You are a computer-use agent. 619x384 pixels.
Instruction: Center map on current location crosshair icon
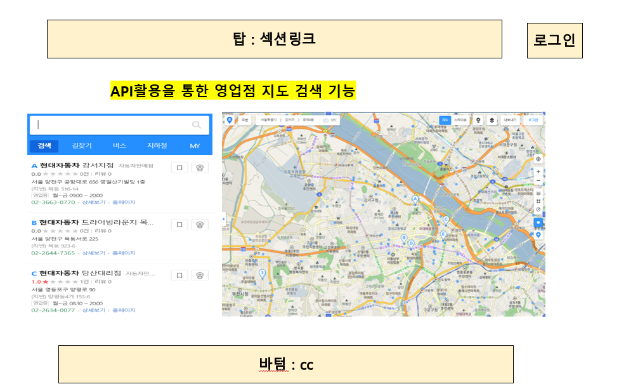[538, 159]
